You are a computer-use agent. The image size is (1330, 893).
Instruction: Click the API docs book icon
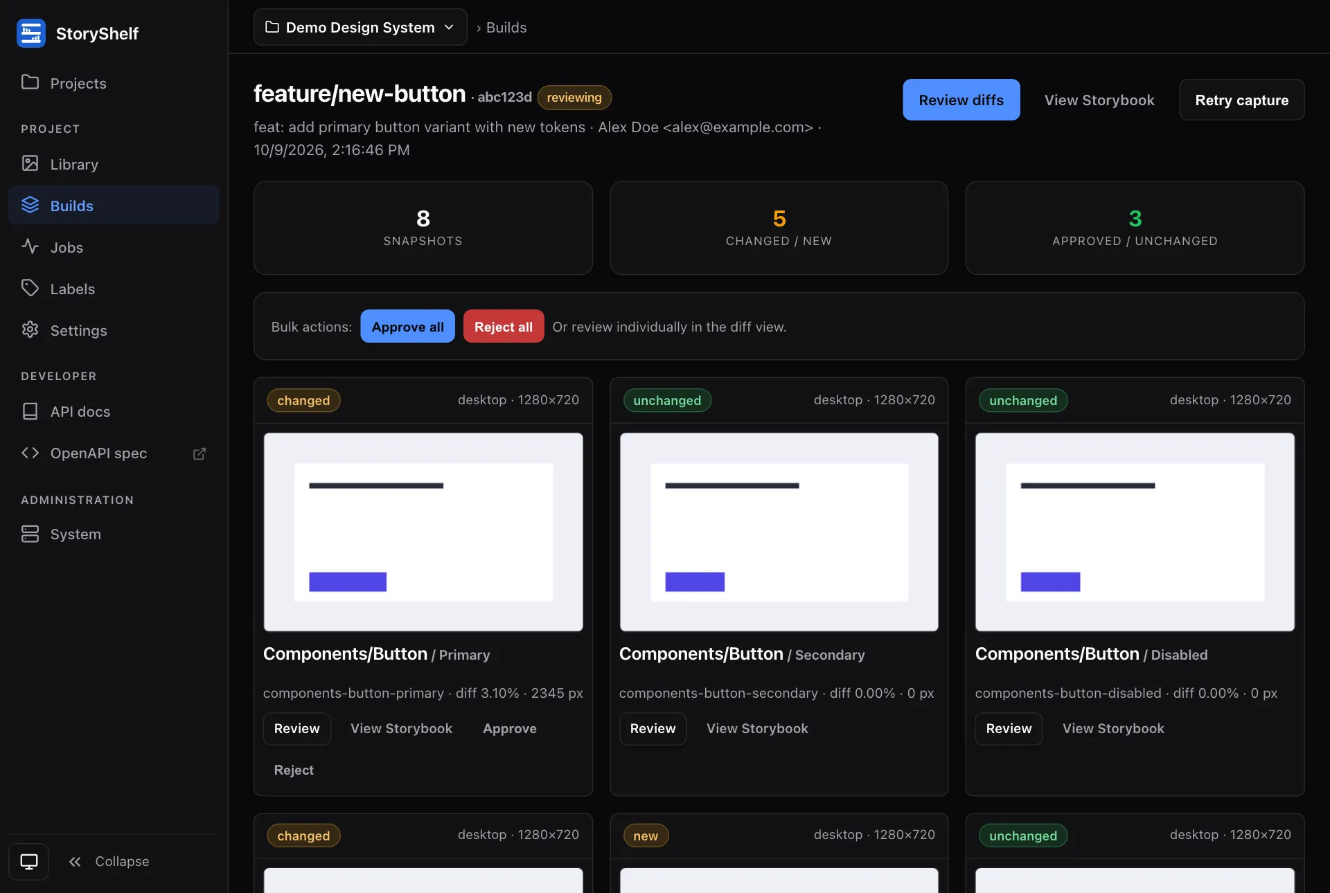click(30, 411)
